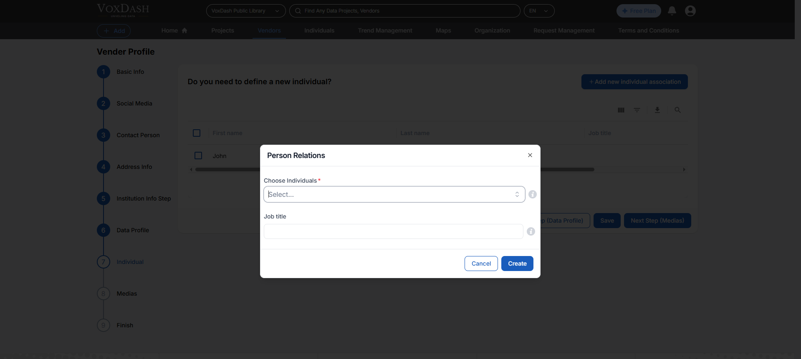801x359 pixels.
Task: Open the EN language dropdown
Action: (539, 11)
